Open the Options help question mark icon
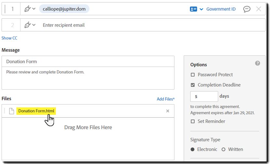This screenshot has width=270, height=164. [257, 63]
